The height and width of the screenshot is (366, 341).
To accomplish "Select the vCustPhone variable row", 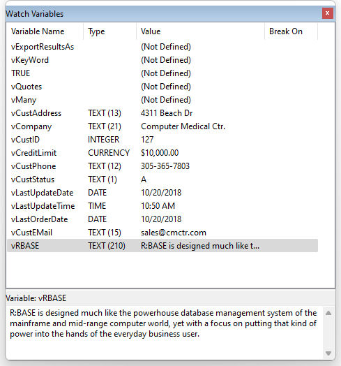I will (162, 166).
